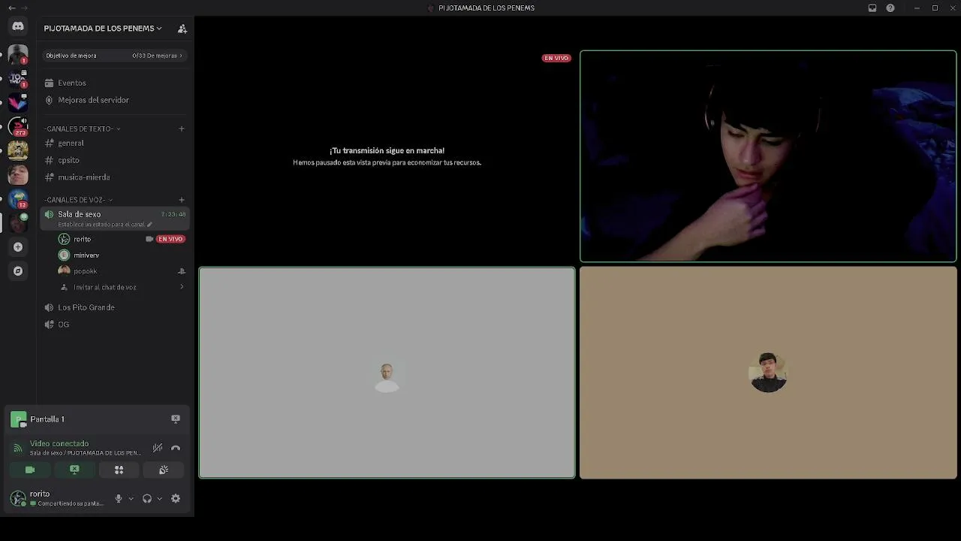Open the PIJOTAMADA DE LOS PENEMS server menu
The image size is (961, 541).
pos(103,29)
